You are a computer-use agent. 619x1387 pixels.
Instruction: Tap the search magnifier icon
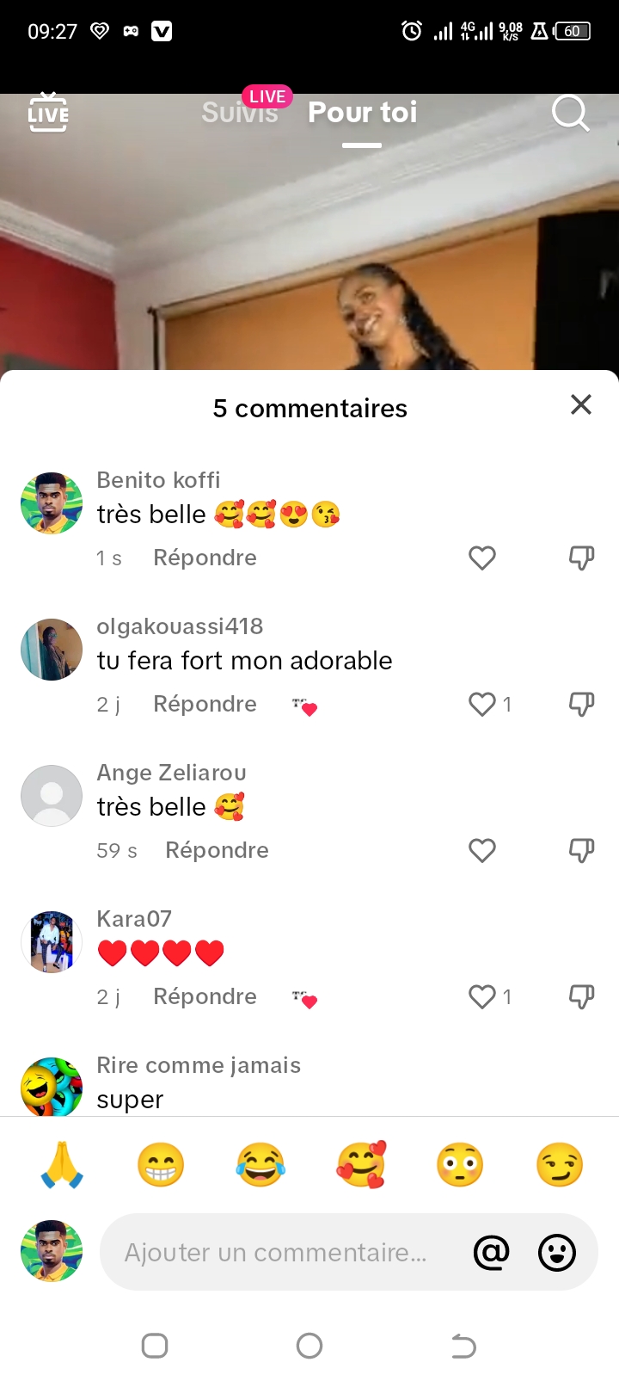point(570,113)
